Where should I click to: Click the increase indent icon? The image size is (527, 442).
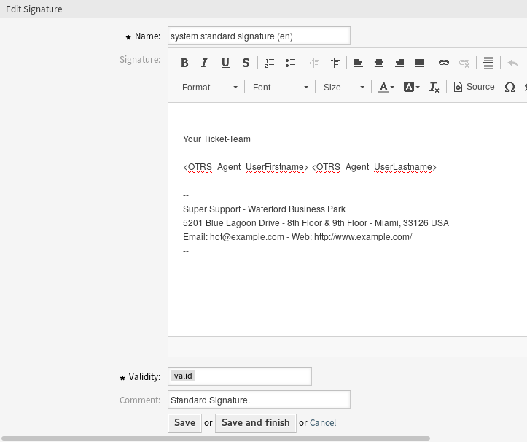(x=335, y=63)
